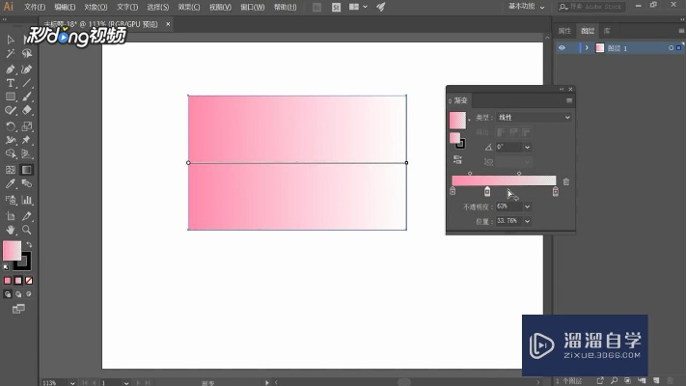Select the Eraser tool

[27, 110]
